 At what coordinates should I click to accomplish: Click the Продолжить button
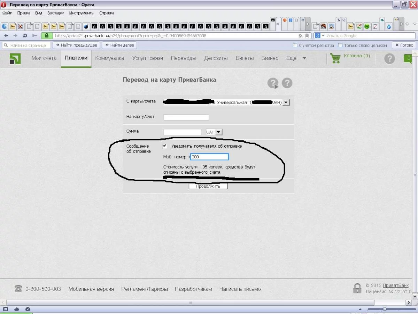(x=208, y=186)
